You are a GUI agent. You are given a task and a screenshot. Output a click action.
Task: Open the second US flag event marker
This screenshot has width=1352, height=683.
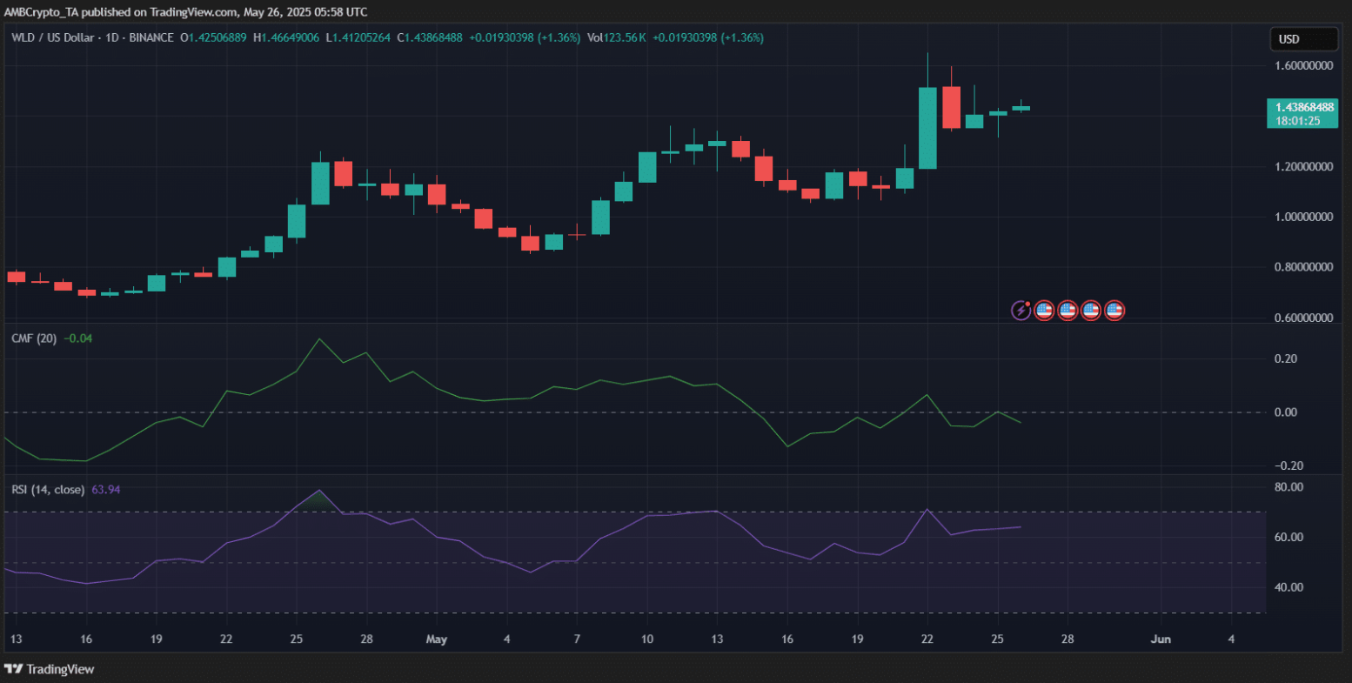pos(1068,310)
